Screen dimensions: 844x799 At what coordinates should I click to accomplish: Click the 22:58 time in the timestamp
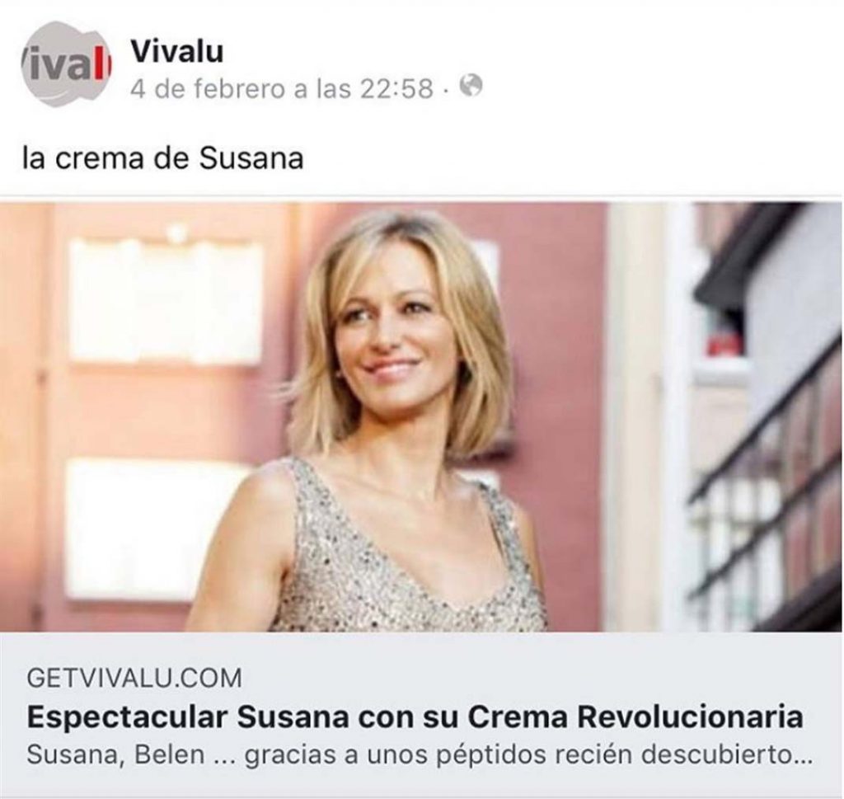point(396,88)
